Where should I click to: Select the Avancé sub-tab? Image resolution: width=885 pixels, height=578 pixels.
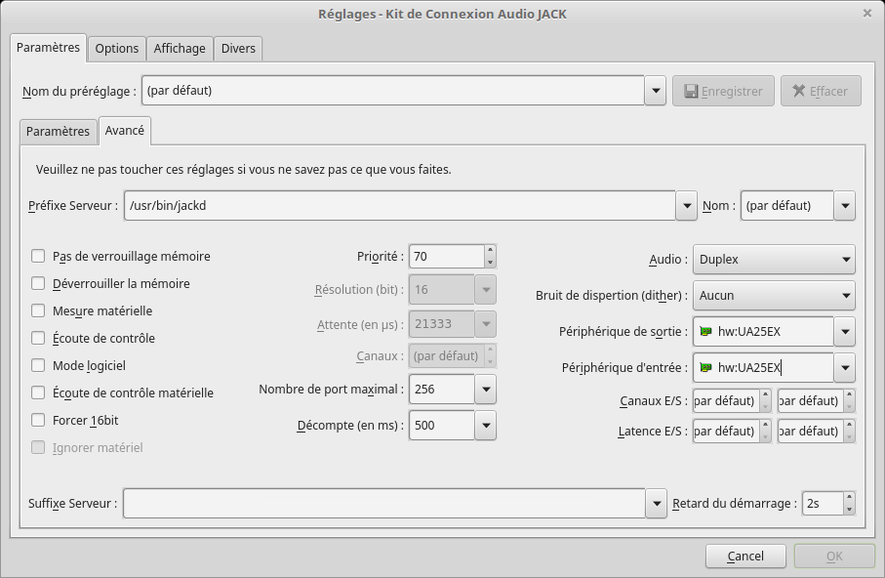[x=125, y=131]
